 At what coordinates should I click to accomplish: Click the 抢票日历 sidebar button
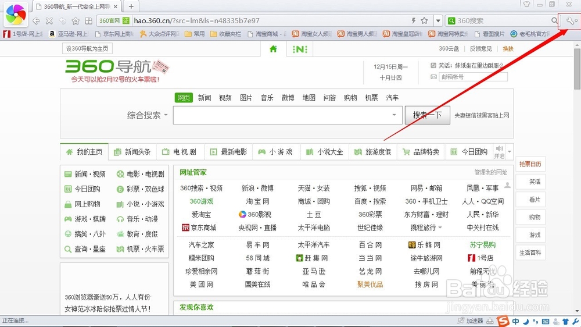(530, 164)
